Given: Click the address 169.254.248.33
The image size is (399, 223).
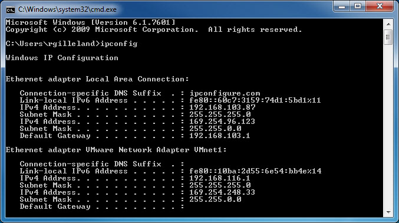Looking at the screenshot, I should [x=222, y=192].
